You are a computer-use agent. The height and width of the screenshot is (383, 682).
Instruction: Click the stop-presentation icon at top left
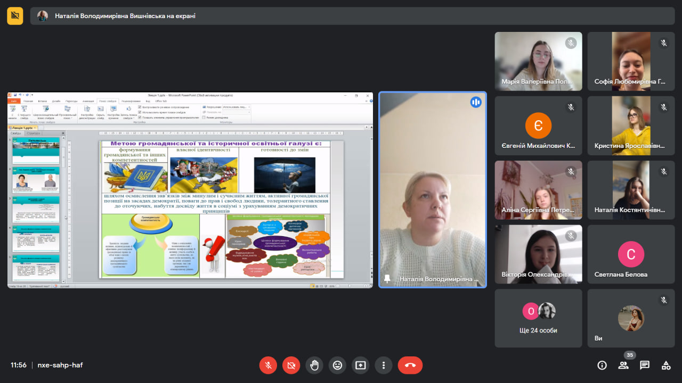click(x=15, y=16)
